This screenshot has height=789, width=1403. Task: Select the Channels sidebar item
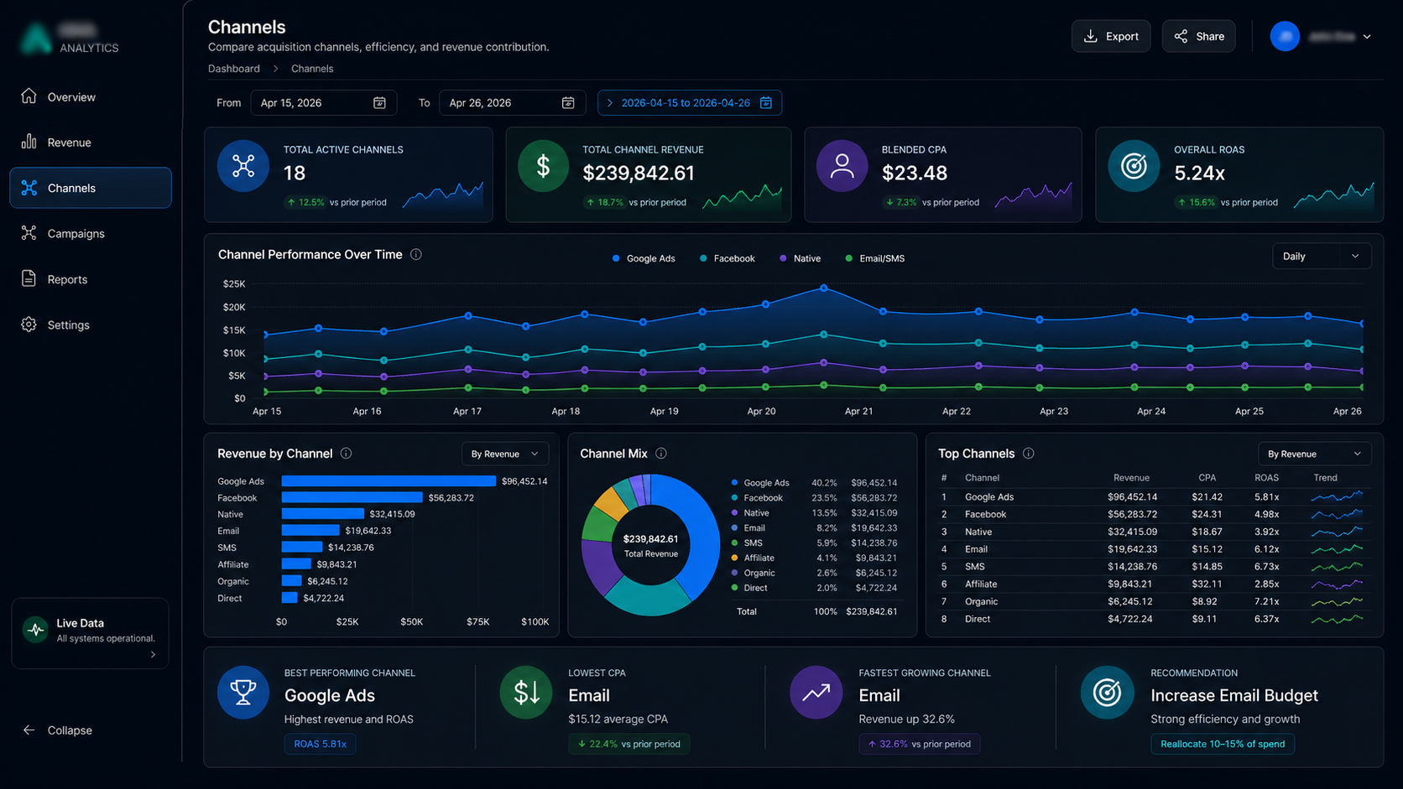point(91,188)
